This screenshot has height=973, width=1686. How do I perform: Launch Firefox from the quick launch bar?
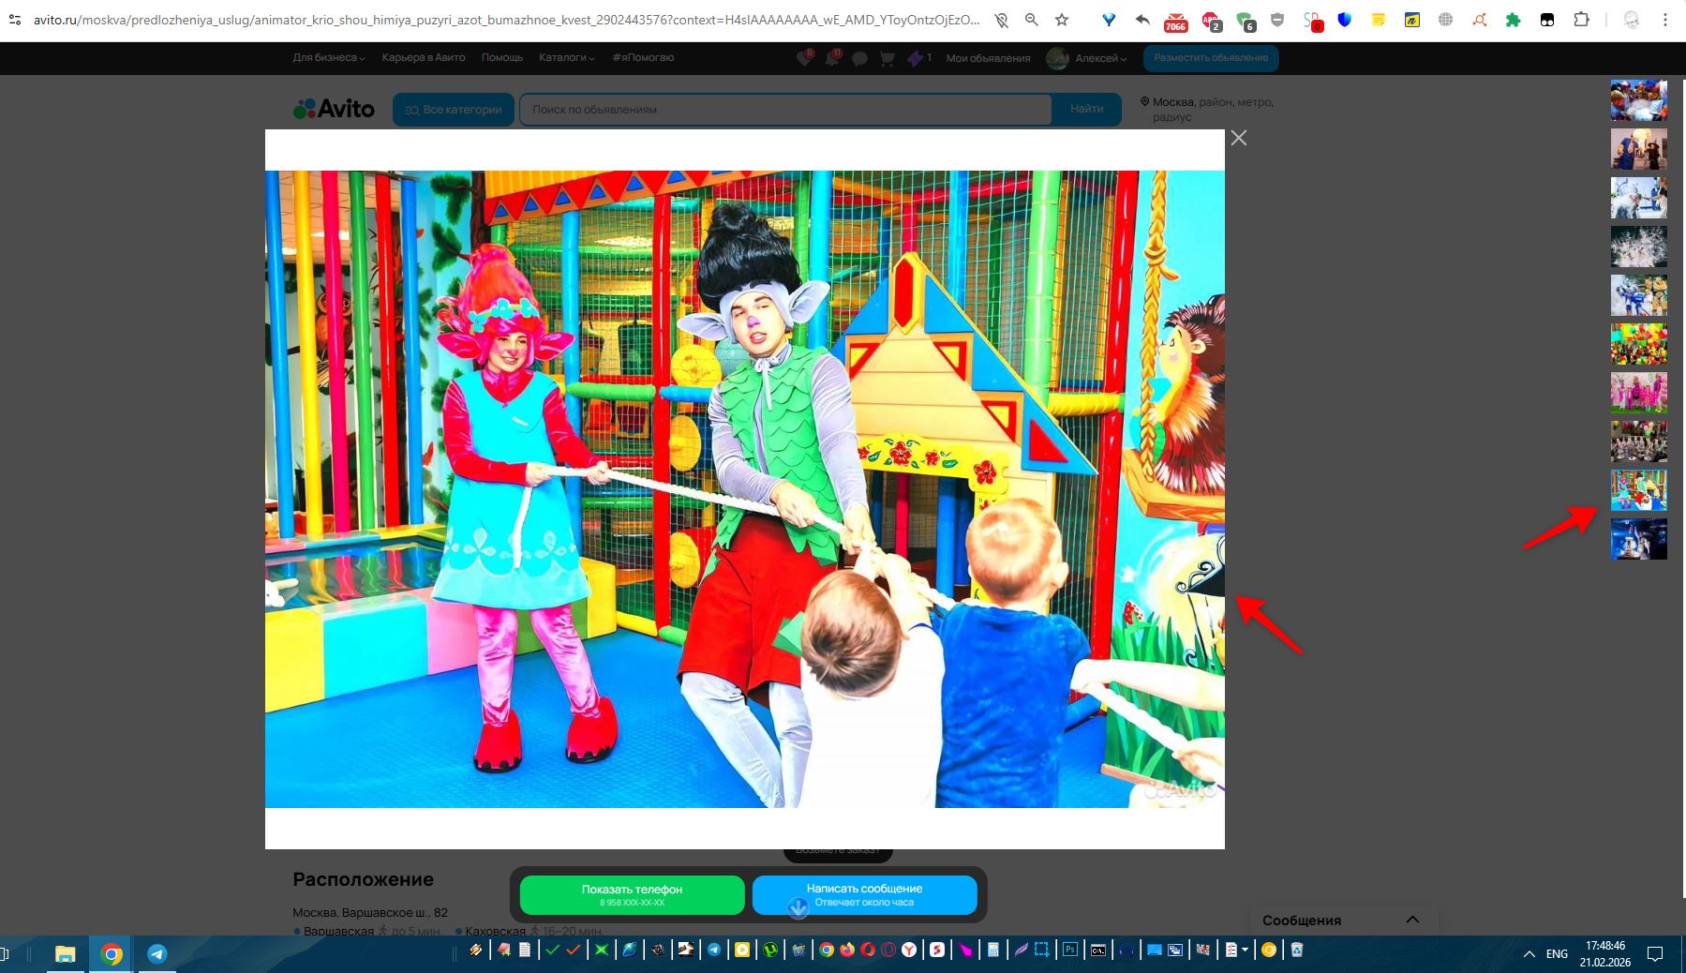pos(847,950)
